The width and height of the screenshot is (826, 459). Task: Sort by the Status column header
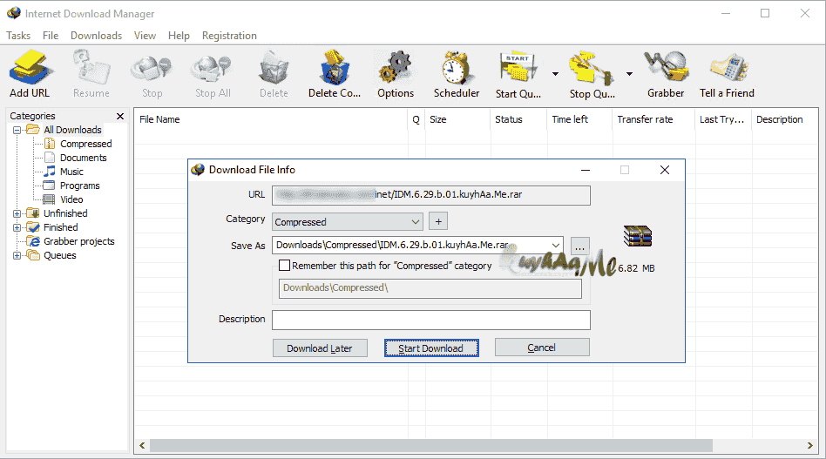point(519,119)
